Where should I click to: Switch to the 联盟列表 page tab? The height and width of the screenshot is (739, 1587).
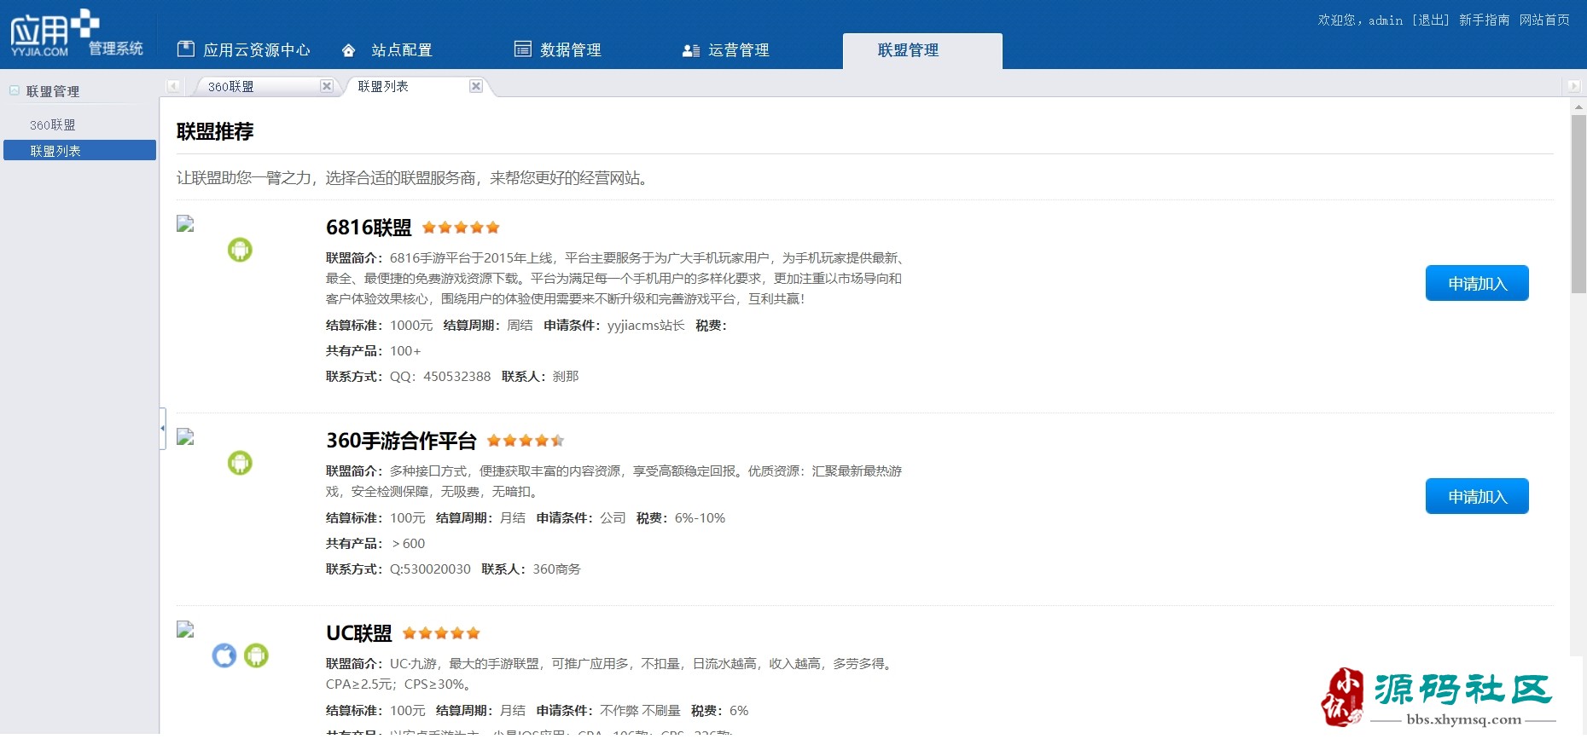pos(383,86)
